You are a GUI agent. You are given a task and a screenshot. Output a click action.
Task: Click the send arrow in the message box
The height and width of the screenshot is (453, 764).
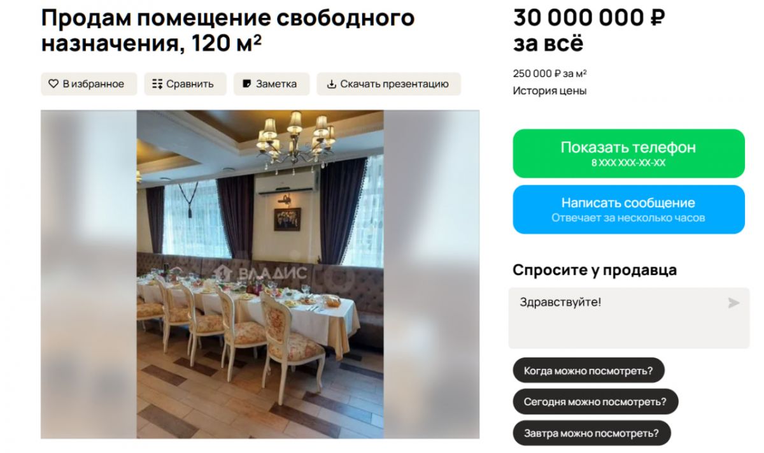coord(734,303)
